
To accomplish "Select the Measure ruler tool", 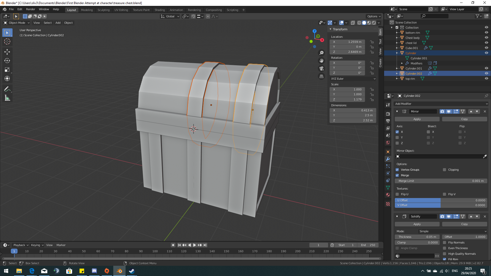I will pyautogui.click(x=7, y=98).
